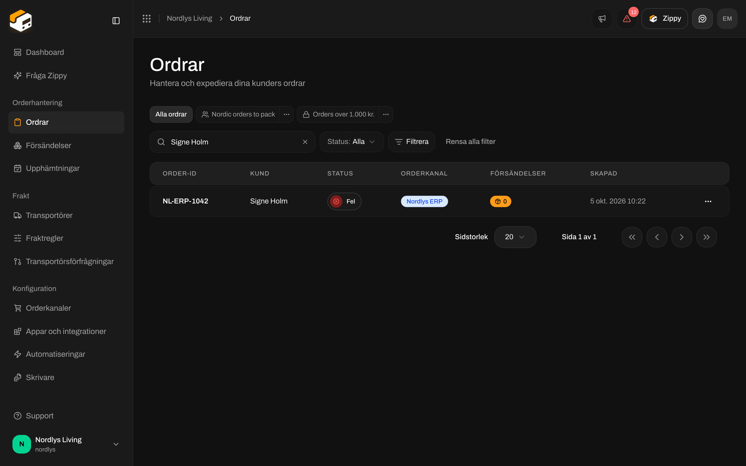
Task: View the 12 alert warnings
Action: (627, 18)
